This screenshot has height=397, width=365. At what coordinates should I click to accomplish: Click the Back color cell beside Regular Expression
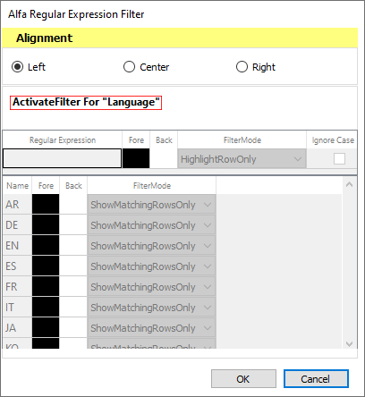(164, 158)
